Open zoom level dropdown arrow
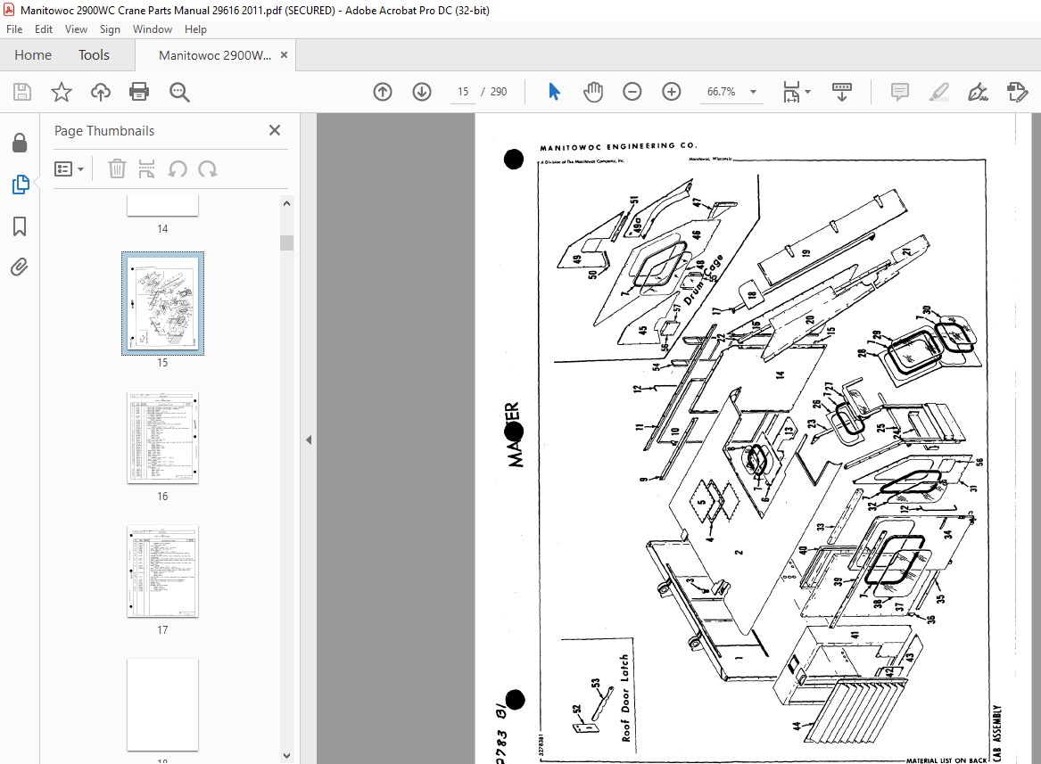The height and width of the screenshot is (764, 1041). (754, 92)
